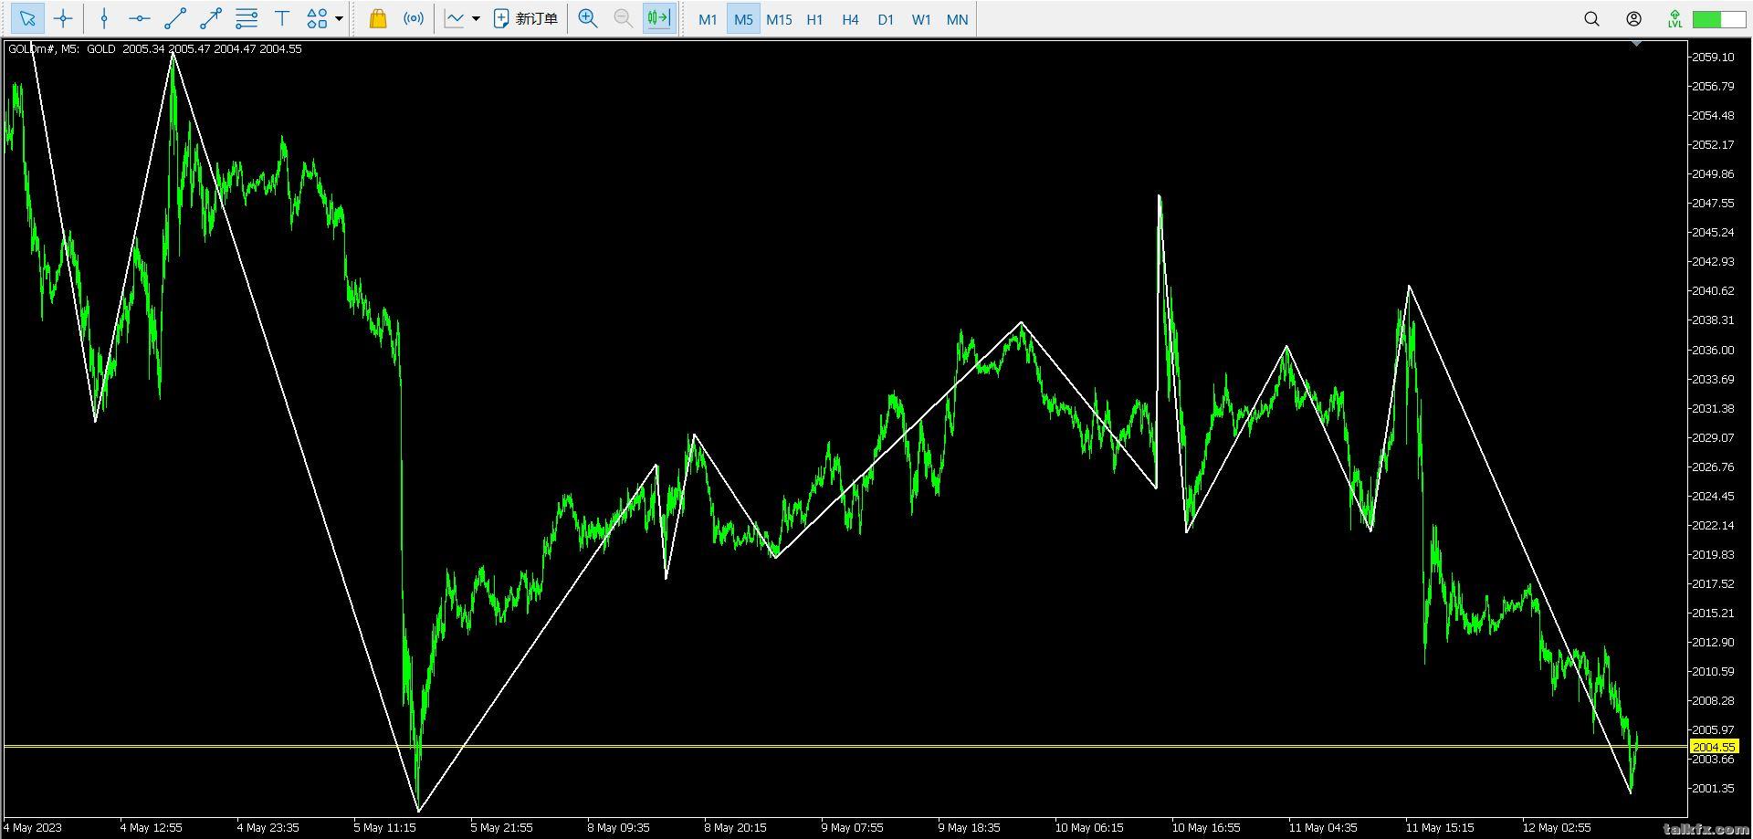The width and height of the screenshot is (1753, 839).
Task: Switch to the H4 timeframe
Action: pos(850,19)
